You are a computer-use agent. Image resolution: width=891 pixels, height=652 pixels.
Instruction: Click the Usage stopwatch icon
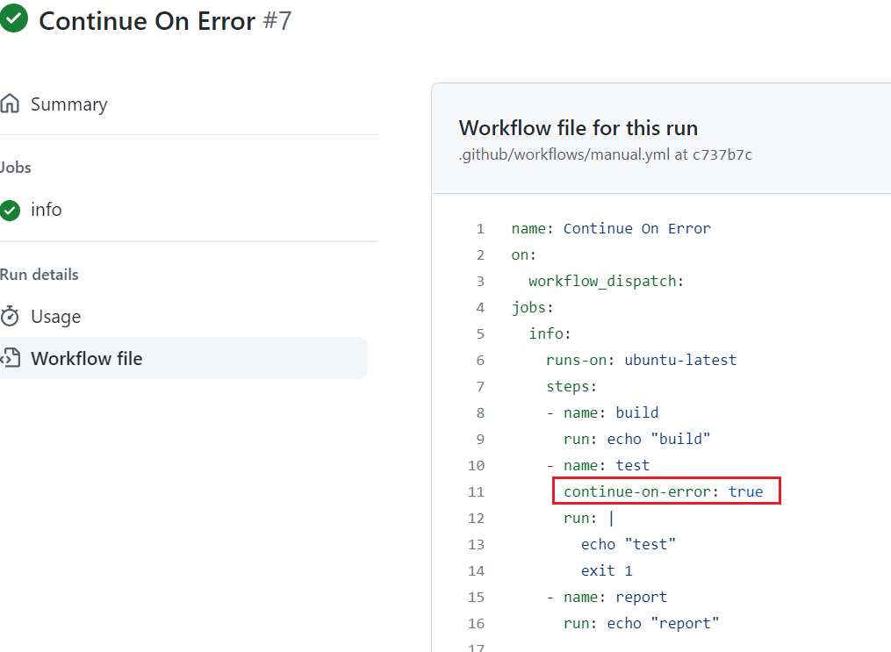pos(10,316)
